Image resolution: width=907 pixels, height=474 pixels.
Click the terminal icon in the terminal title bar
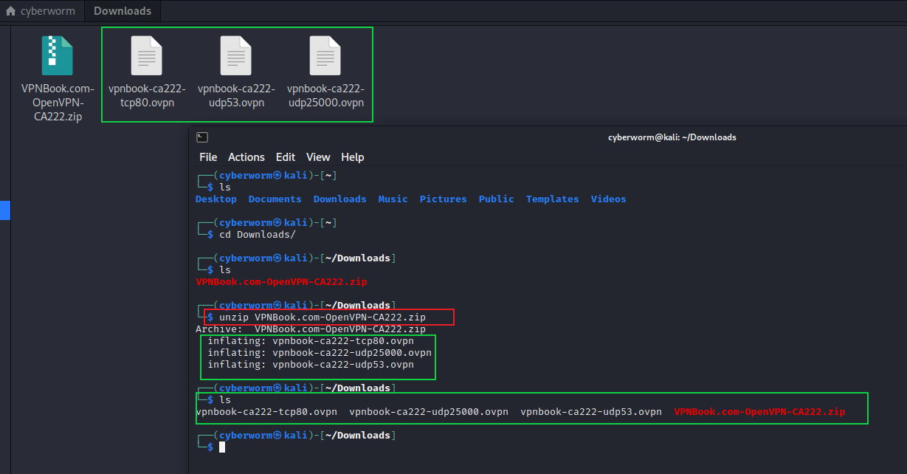(x=202, y=137)
